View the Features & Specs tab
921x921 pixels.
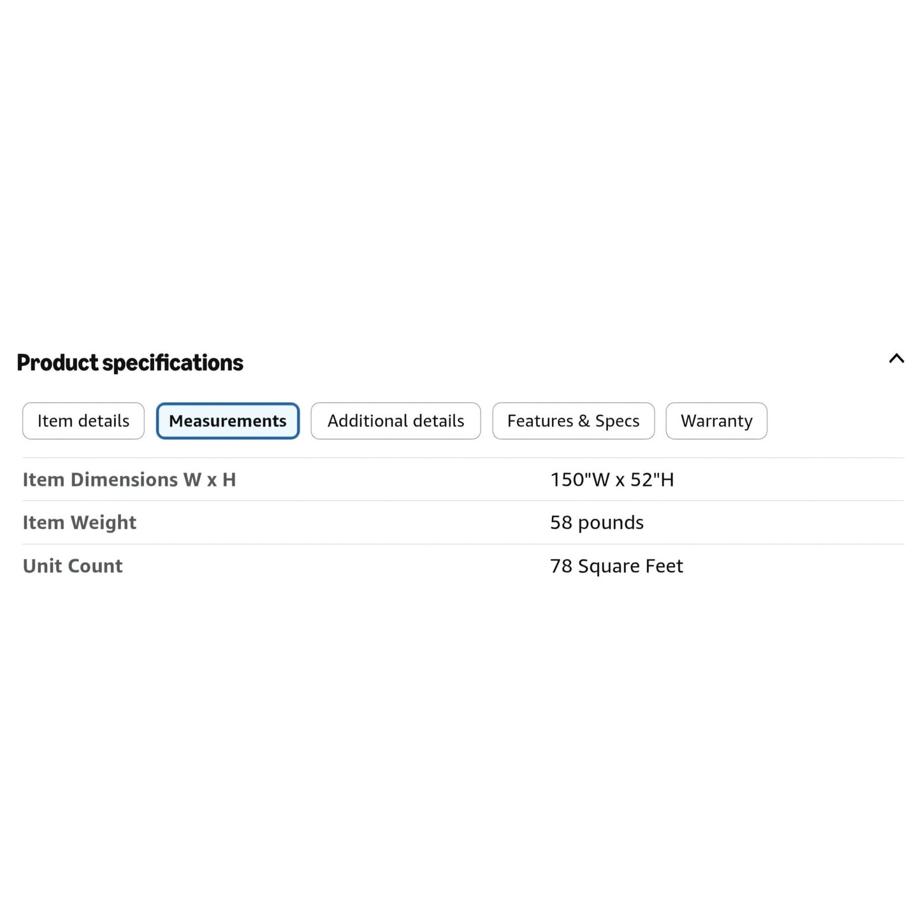click(573, 421)
